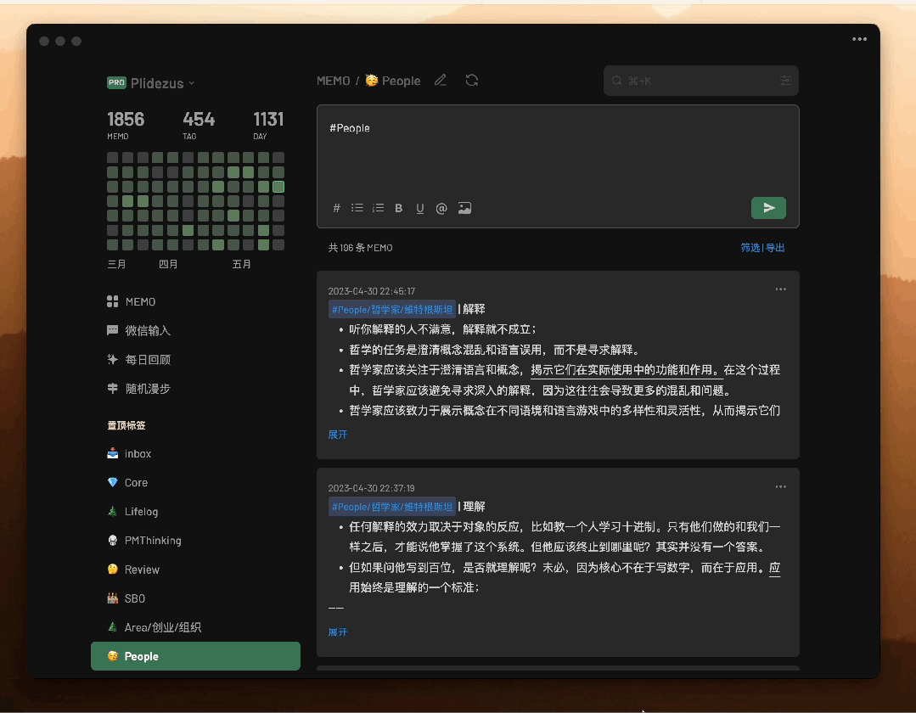Image resolution: width=916 pixels, height=713 pixels.
Task: Click the 导出 export link
Action: point(774,248)
